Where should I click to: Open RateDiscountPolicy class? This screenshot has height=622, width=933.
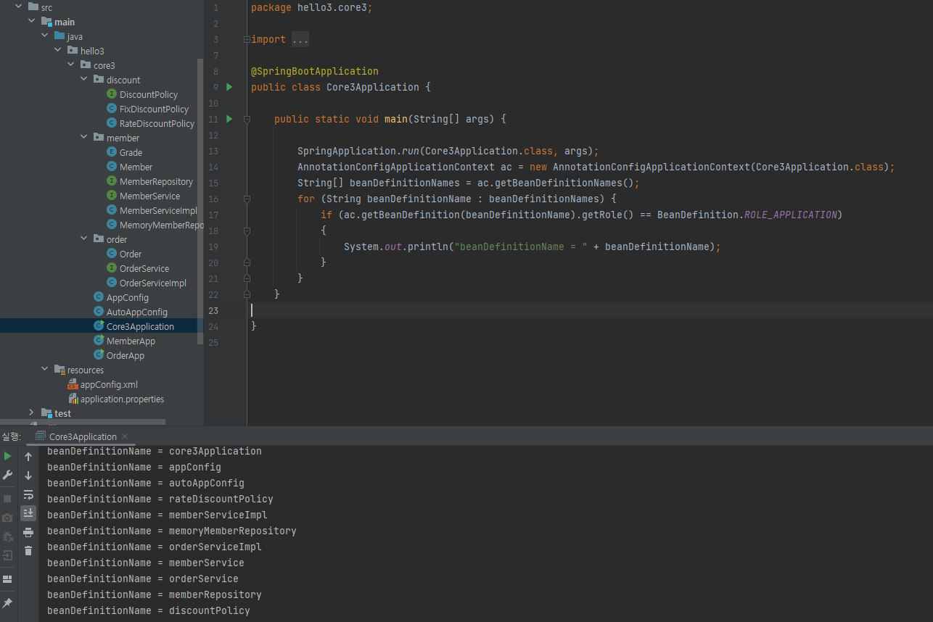coord(157,123)
